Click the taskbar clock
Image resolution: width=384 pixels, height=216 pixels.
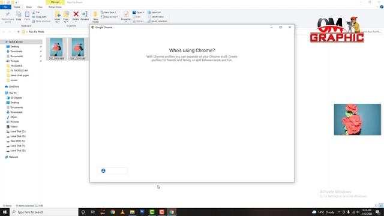(x=367, y=212)
